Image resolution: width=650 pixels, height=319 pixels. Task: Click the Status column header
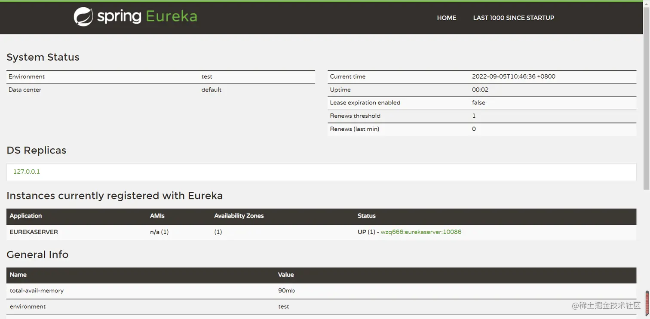tap(367, 216)
